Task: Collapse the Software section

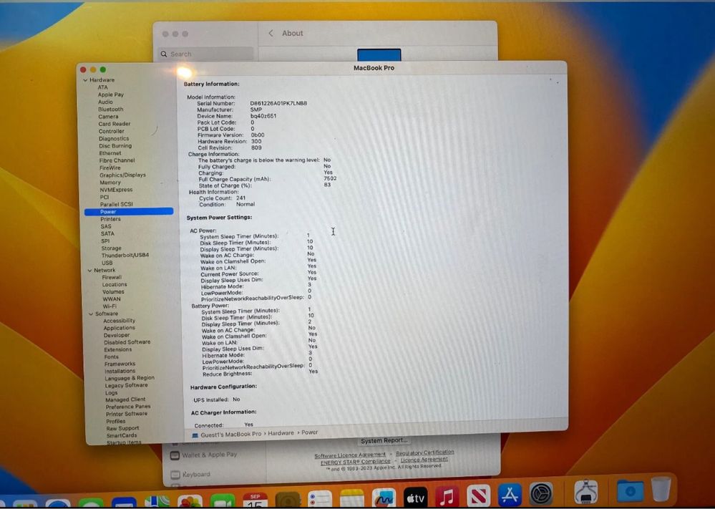Action: coord(91,314)
